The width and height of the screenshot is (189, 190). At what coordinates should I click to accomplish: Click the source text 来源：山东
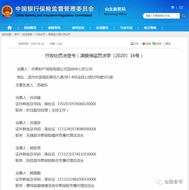[x=56, y=44]
